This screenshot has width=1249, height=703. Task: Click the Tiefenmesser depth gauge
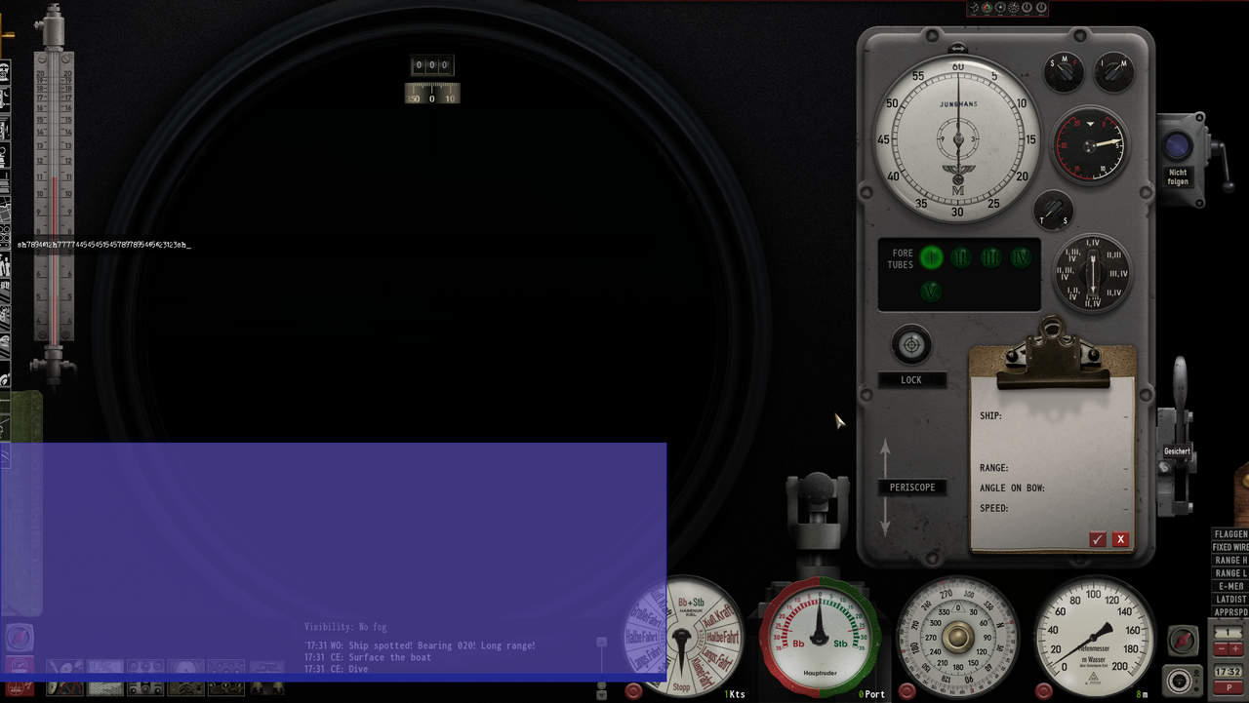[x=1094, y=636]
